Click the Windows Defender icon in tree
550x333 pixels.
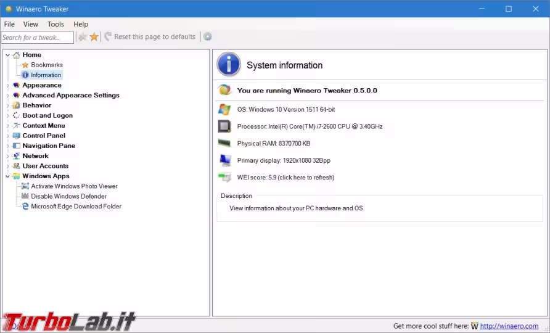(x=25, y=196)
